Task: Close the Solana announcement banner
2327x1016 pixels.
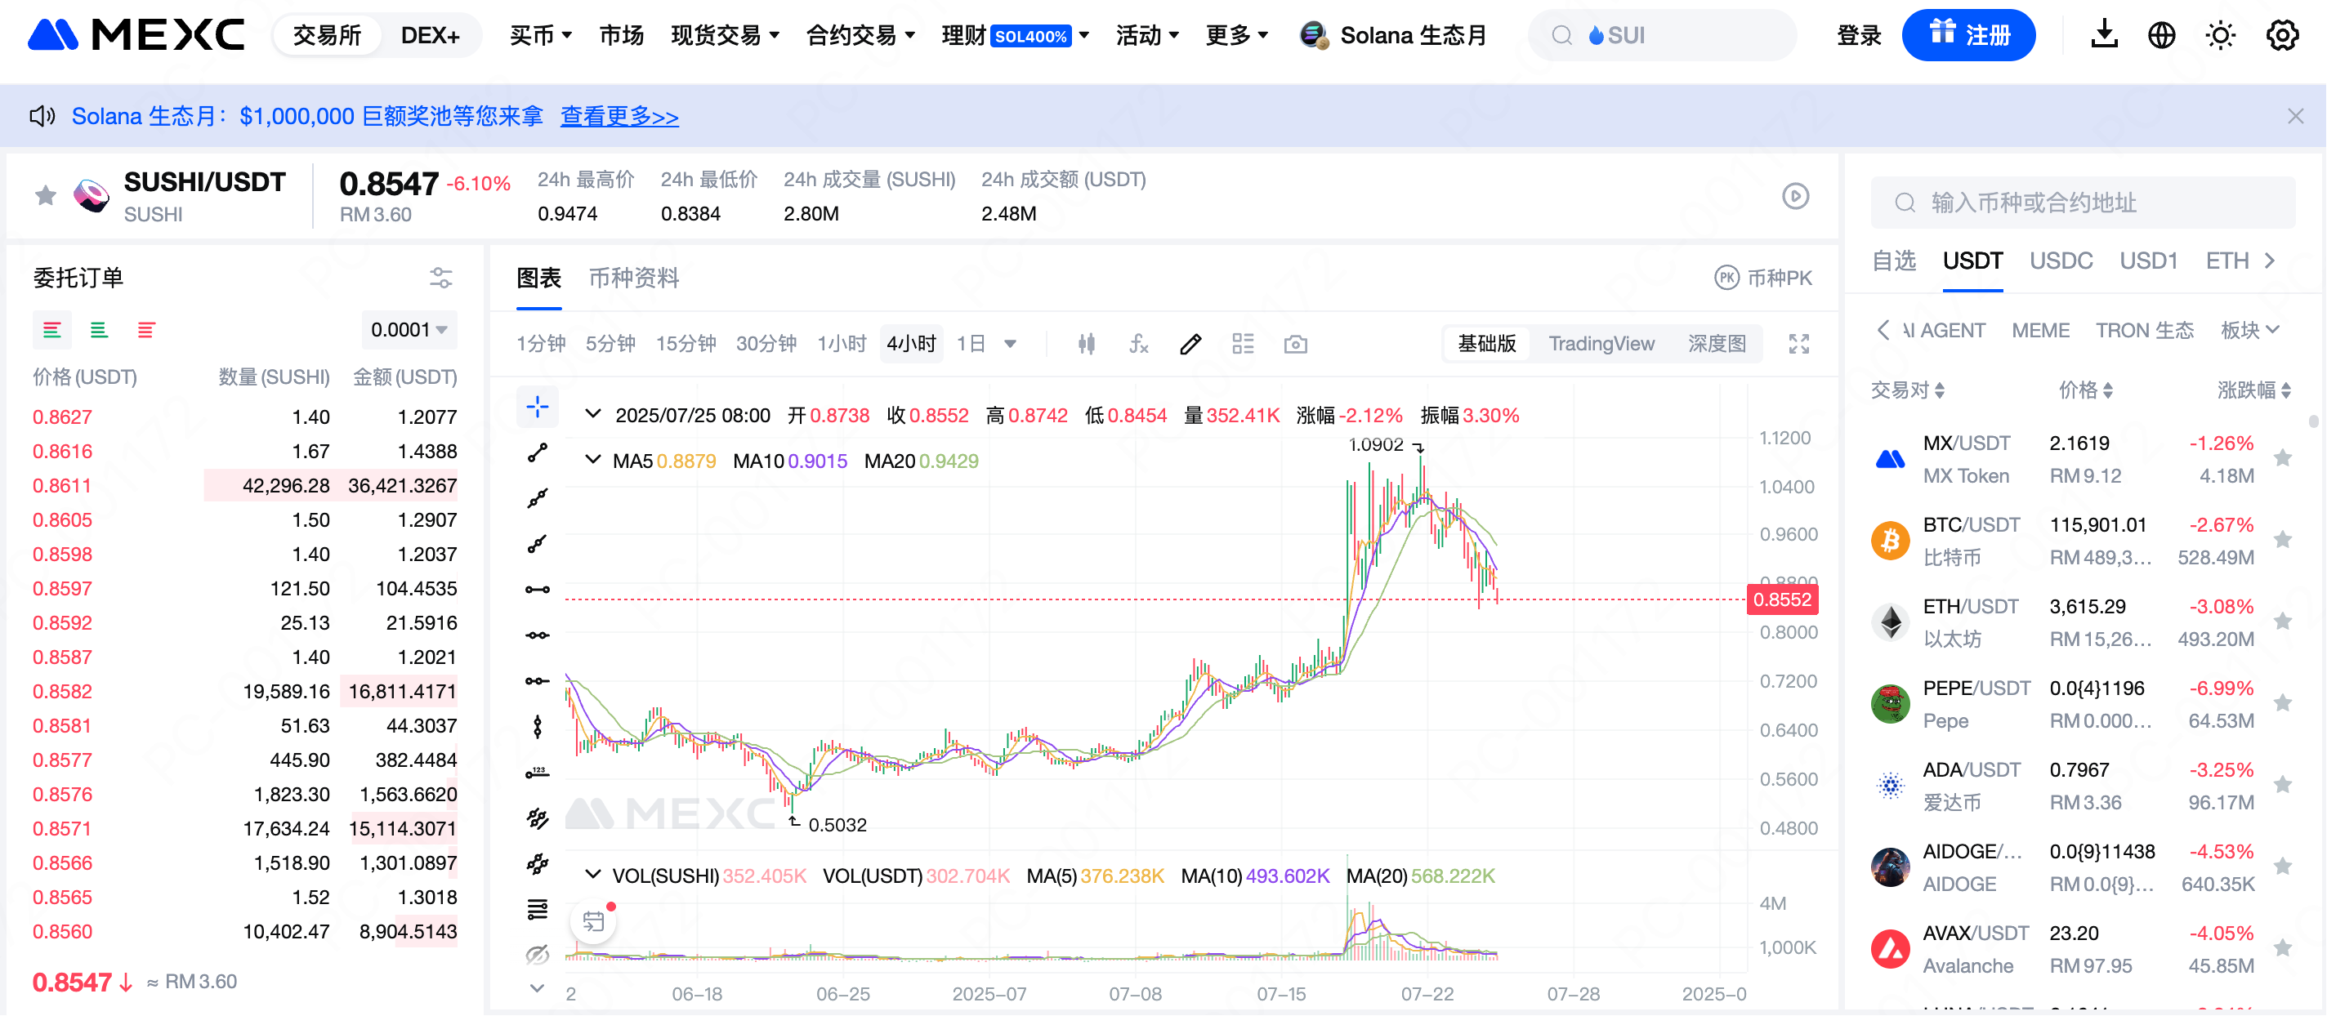Action: 2295,116
